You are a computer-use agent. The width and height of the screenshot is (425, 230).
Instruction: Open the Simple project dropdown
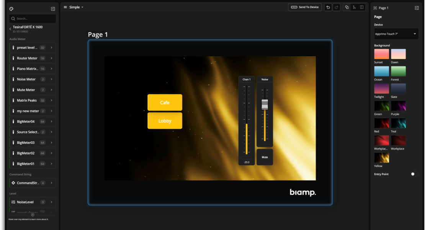[76, 7]
